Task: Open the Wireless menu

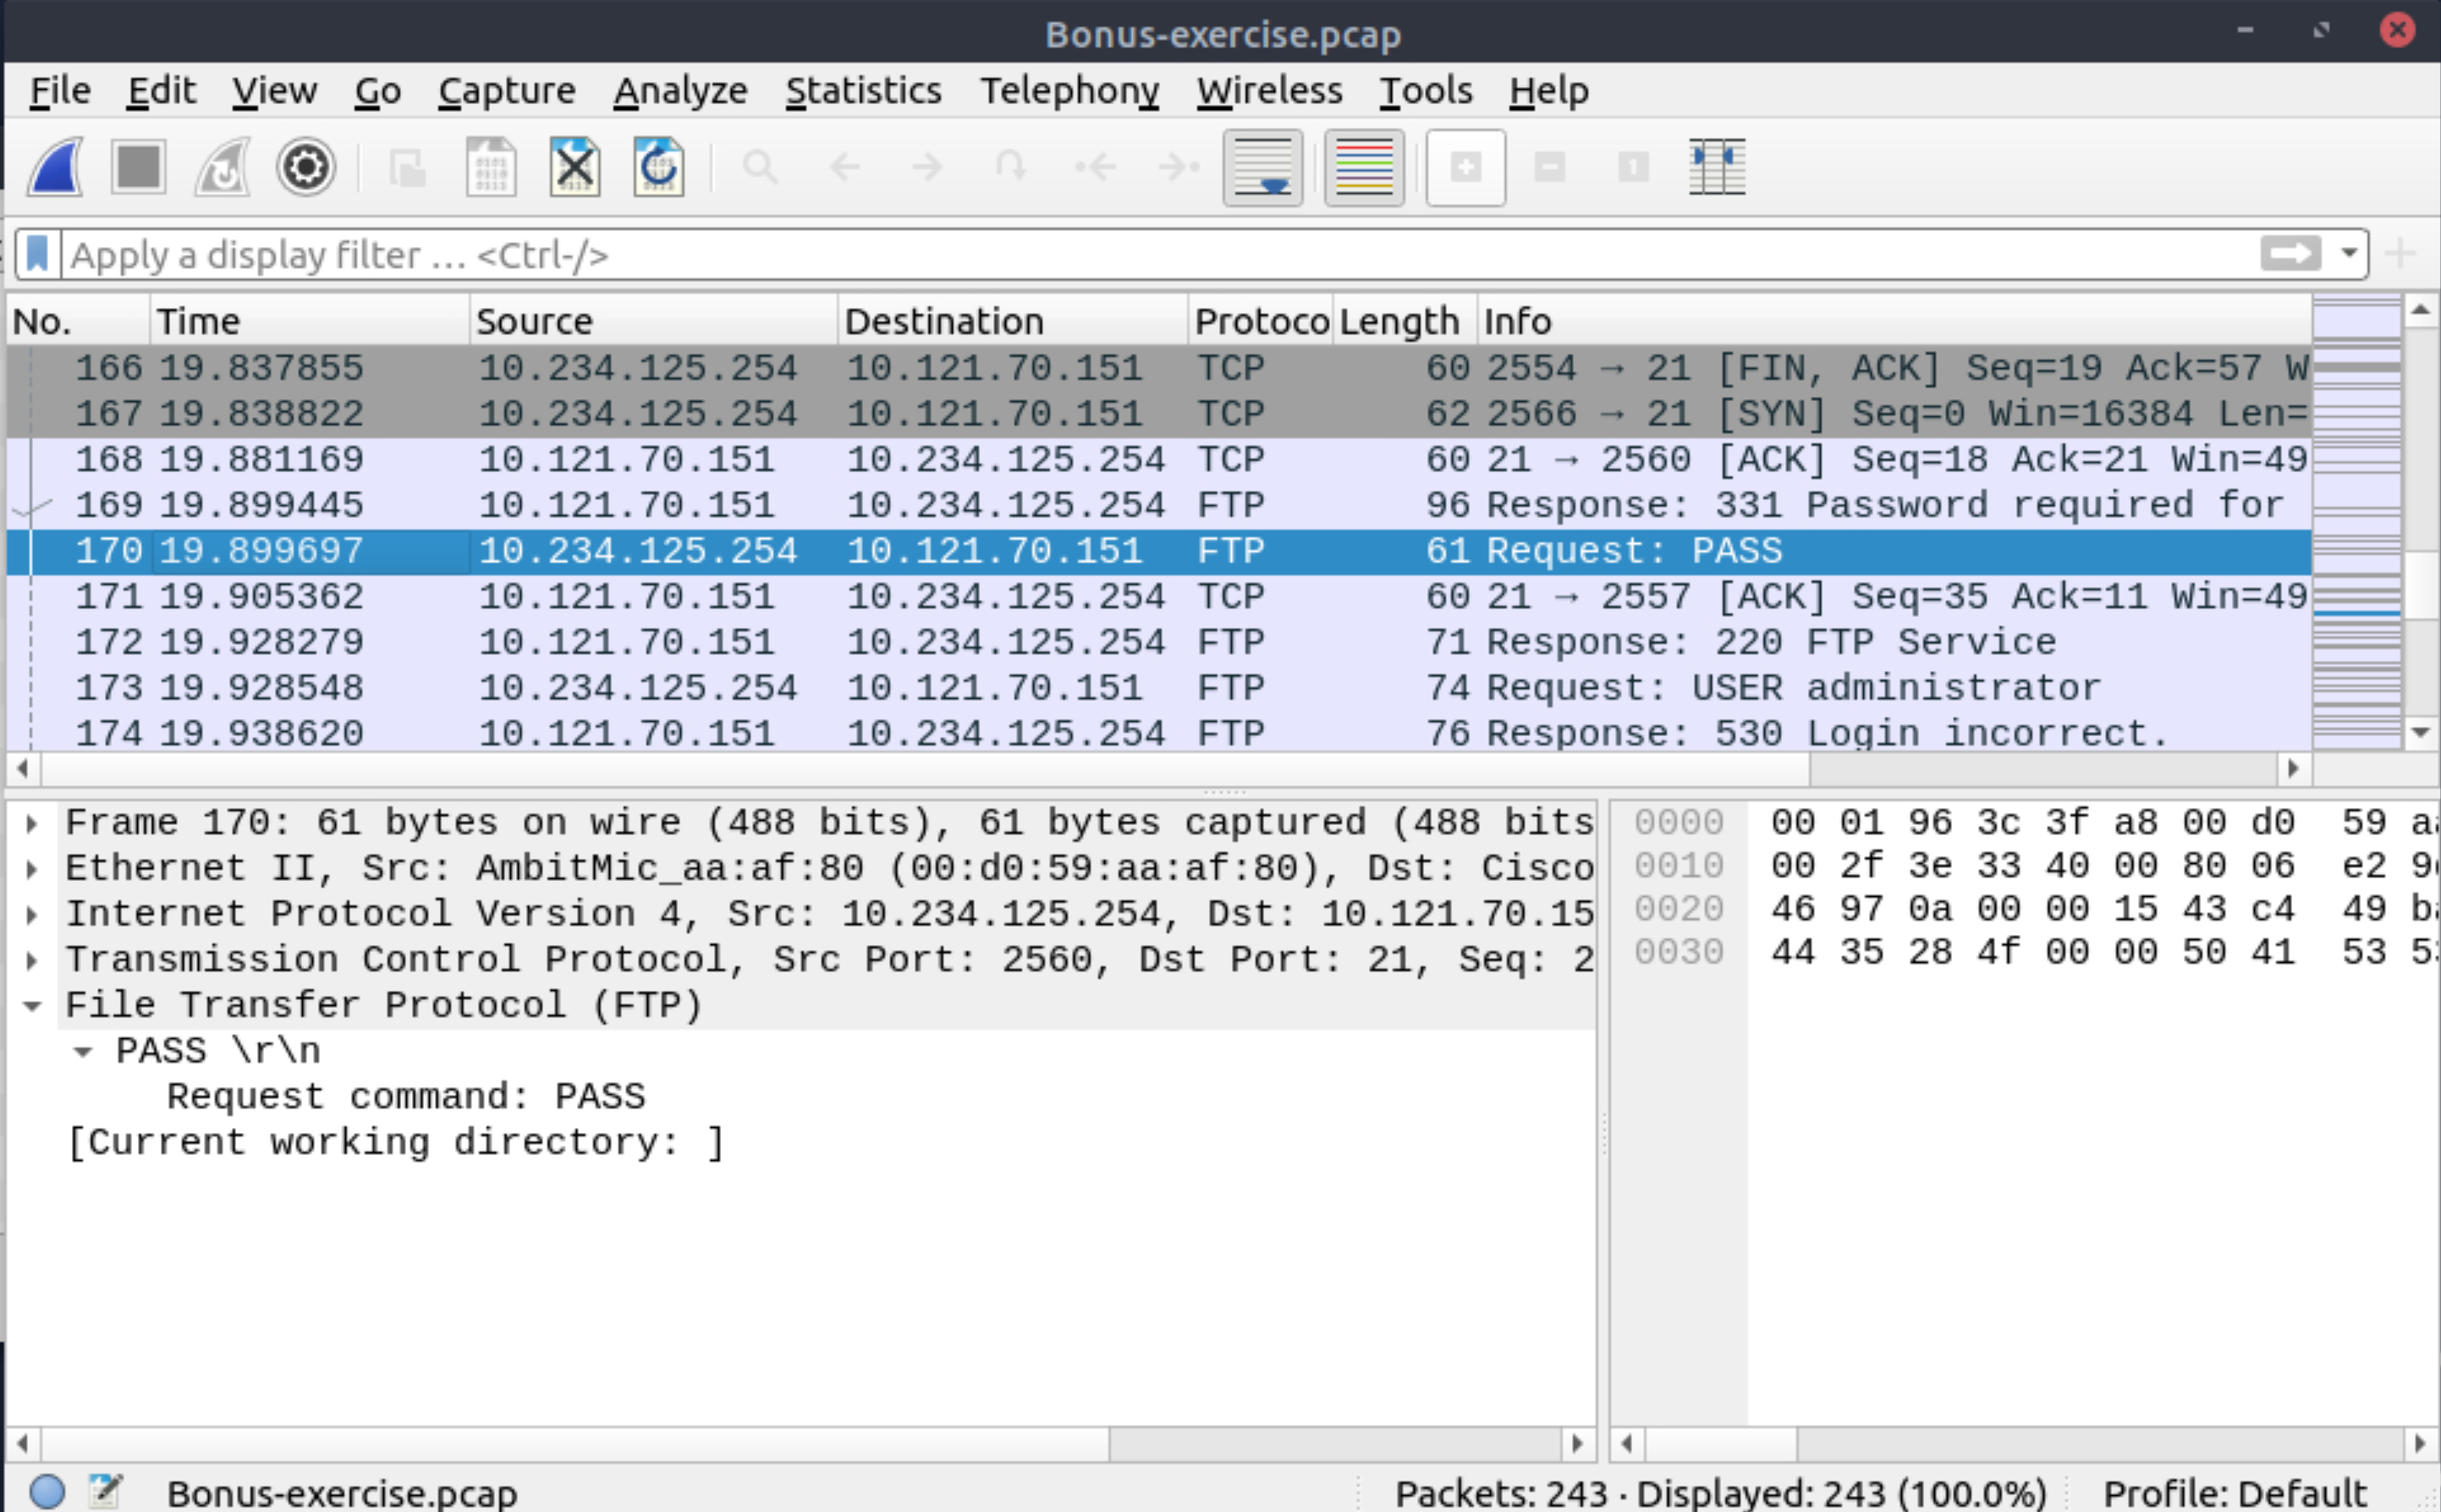Action: click(1270, 91)
